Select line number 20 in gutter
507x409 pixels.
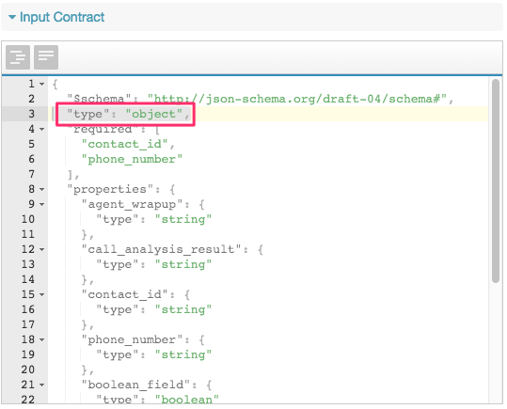pos(28,370)
